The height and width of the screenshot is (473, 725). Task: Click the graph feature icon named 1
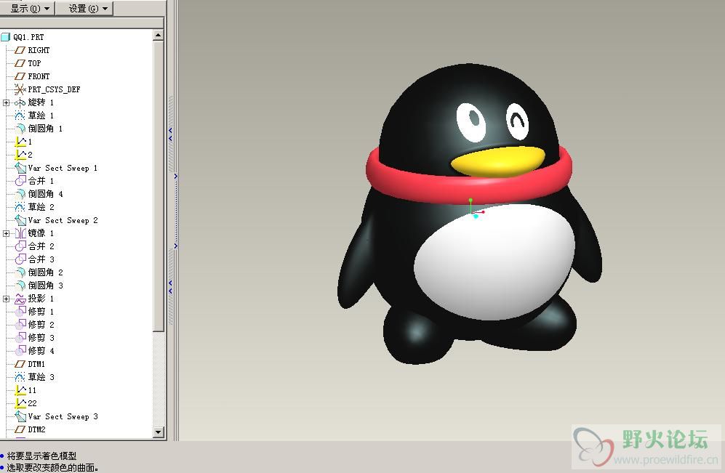(x=21, y=142)
